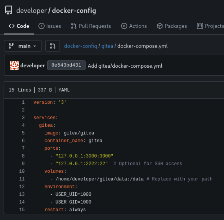Navigate to docker-config breadcrumb link

(x=81, y=46)
